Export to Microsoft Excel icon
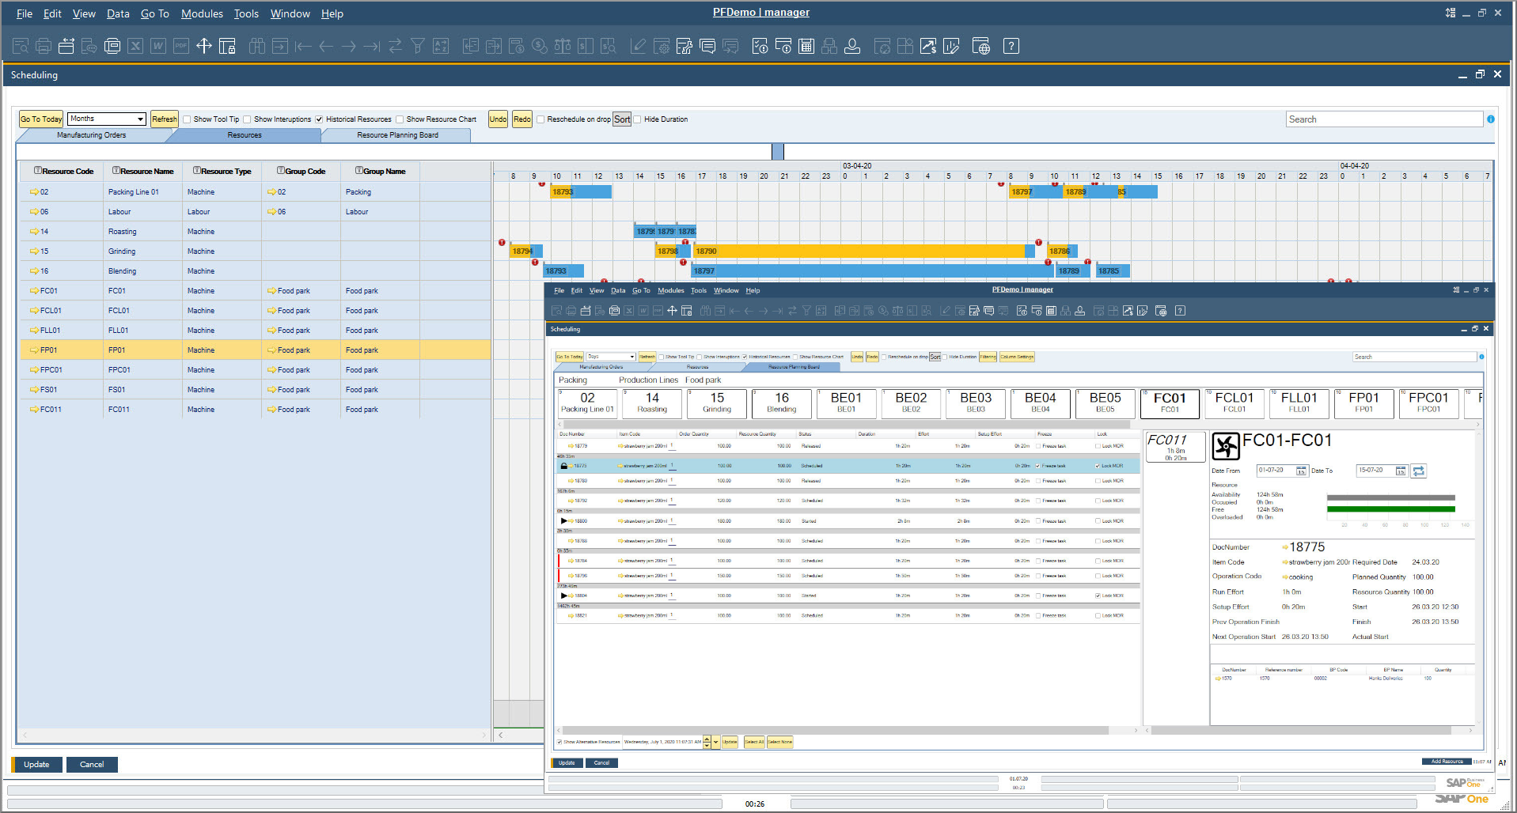This screenshot has height=813, width=1517. coord(135,47)
